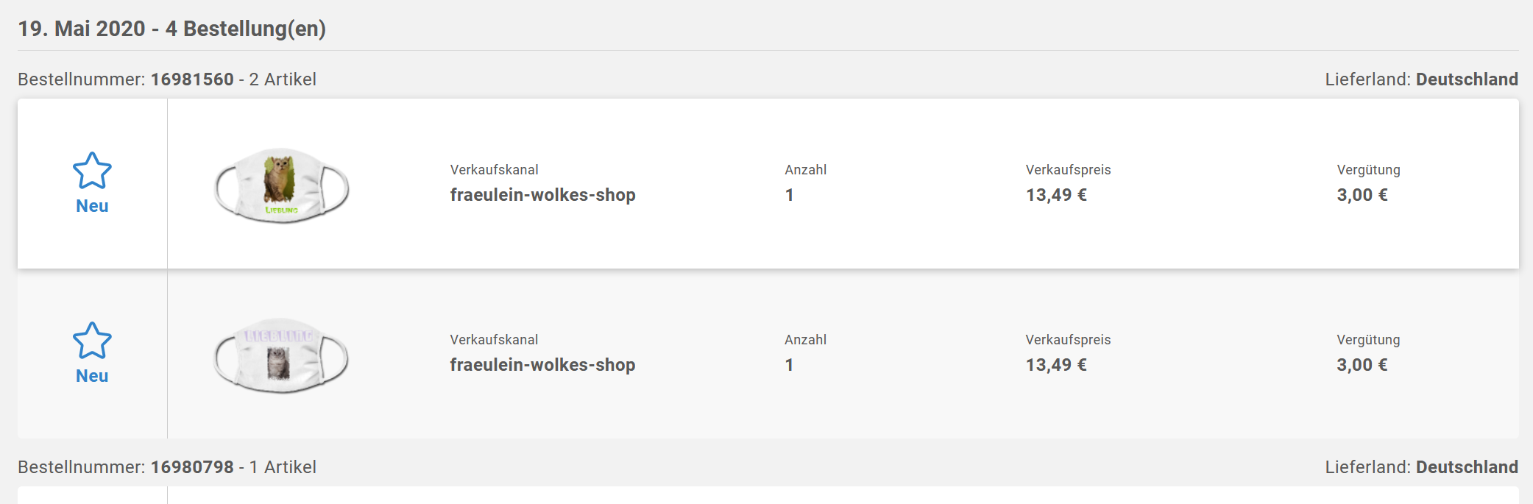The image size is (1533, 504).
Task: Click the Neu label beside the grey kitten mask
Action: 92,376
